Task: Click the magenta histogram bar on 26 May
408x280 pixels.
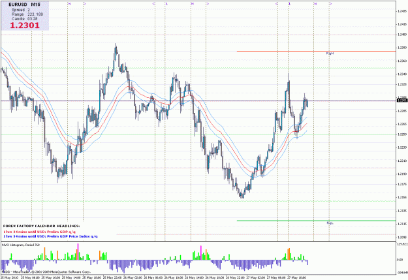Action: click(x=200, y=253)
